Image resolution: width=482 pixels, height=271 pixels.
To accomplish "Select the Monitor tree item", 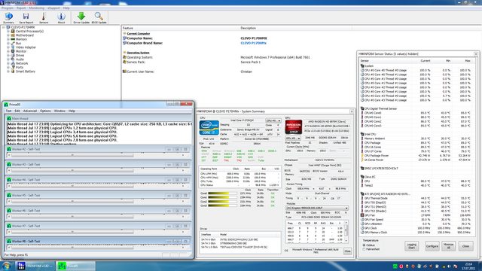I will (x=21, y=51).
